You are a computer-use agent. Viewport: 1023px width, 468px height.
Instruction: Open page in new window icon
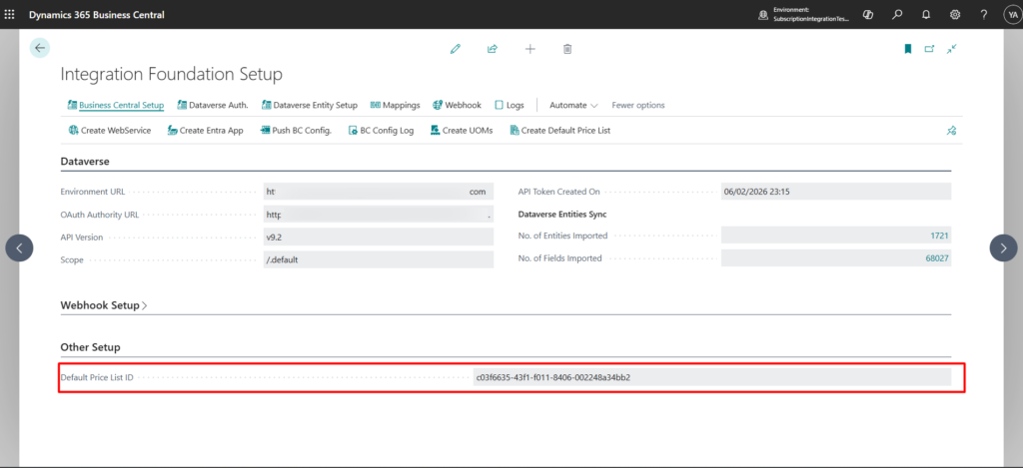click(x=929, y=48)
